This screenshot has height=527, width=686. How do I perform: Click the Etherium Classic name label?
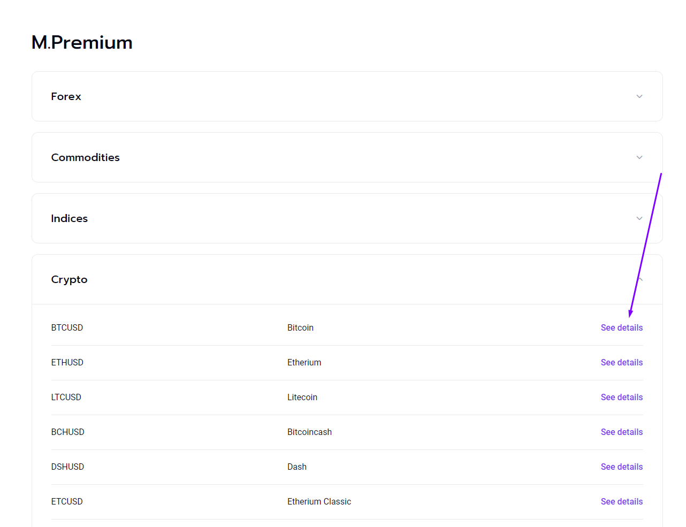(319, 501)
